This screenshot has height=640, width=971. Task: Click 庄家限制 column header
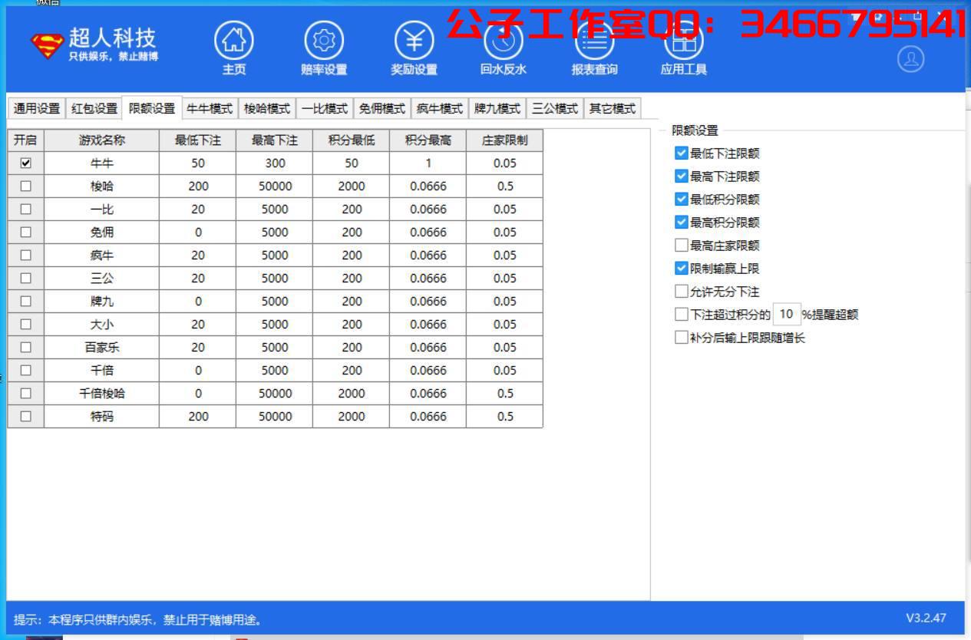(505, 140)
